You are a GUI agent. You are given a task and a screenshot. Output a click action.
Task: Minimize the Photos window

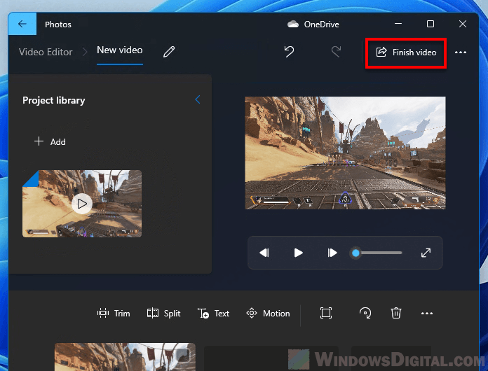[x=398, y=24]
